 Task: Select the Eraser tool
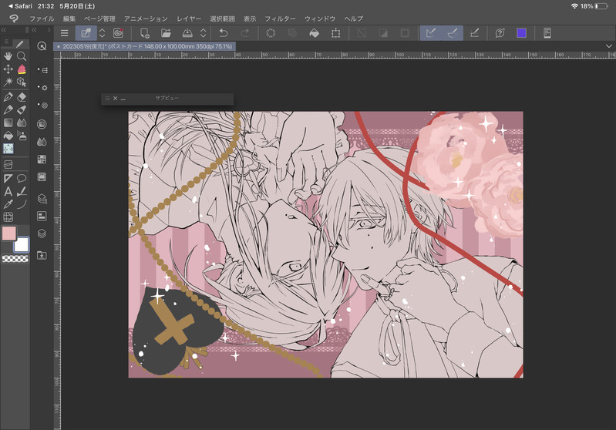(x=22, y=96)
